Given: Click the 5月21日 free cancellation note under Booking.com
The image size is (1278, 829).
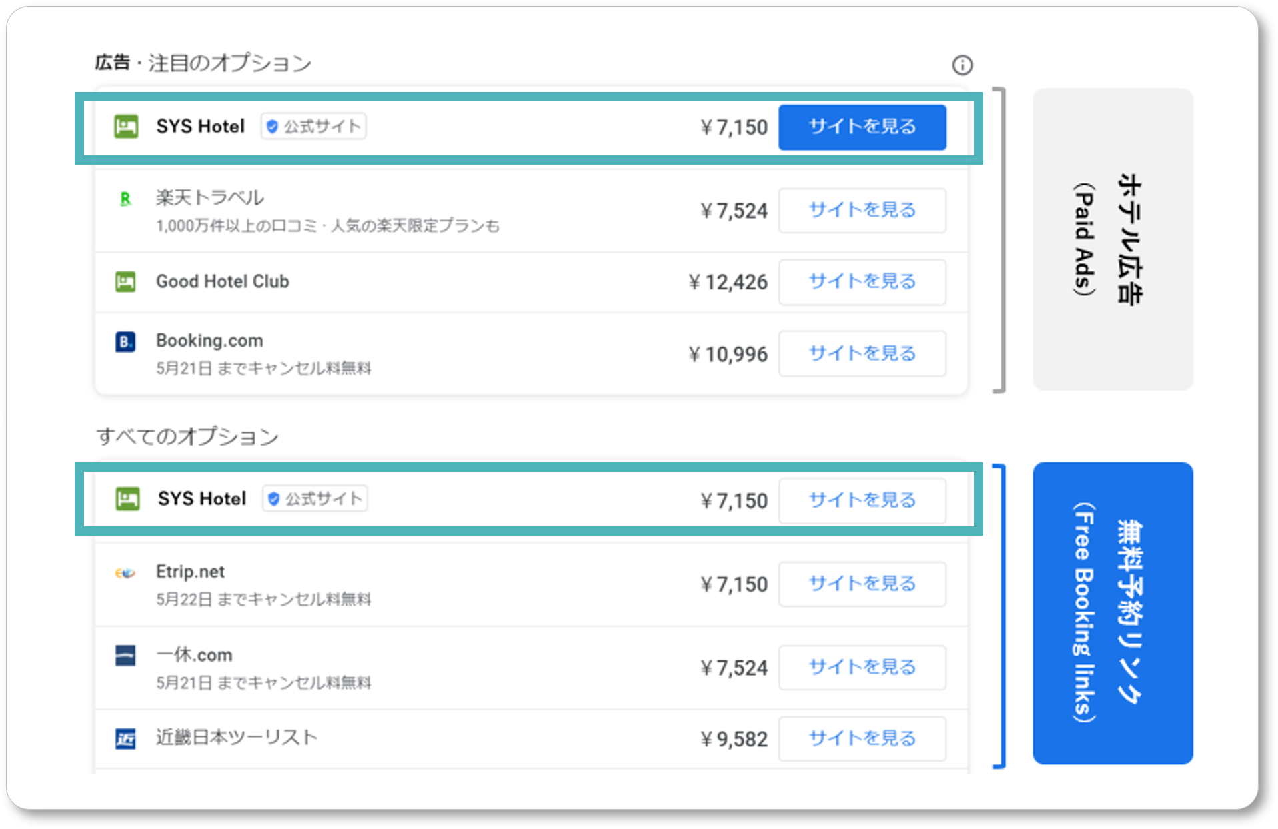Looking at the screenshot, I should click(x=263, y=368).
